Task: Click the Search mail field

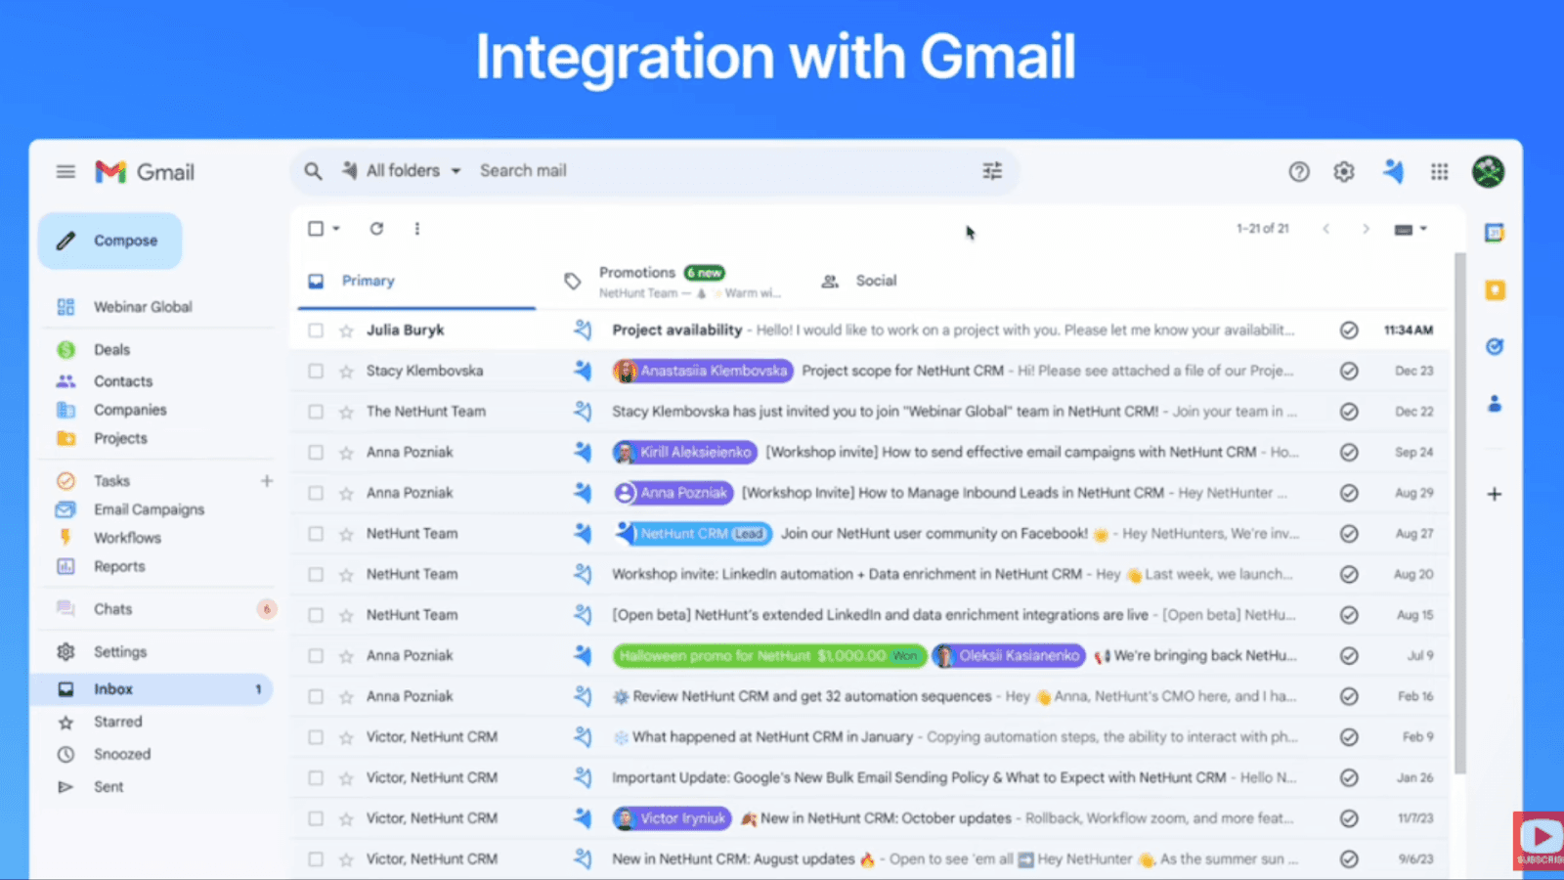Action: 723,171
